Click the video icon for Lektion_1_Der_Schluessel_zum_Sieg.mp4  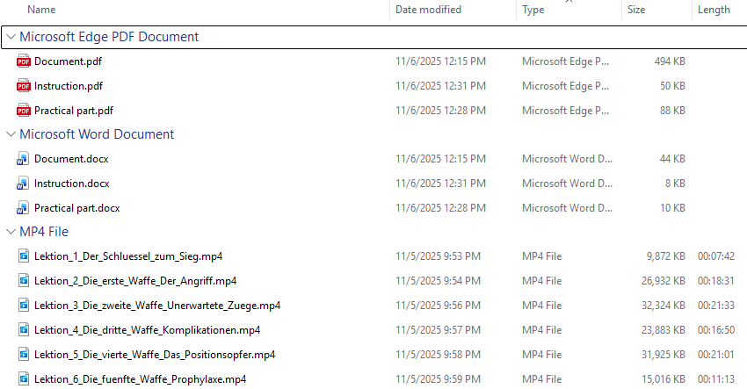(x=23, y=256)
